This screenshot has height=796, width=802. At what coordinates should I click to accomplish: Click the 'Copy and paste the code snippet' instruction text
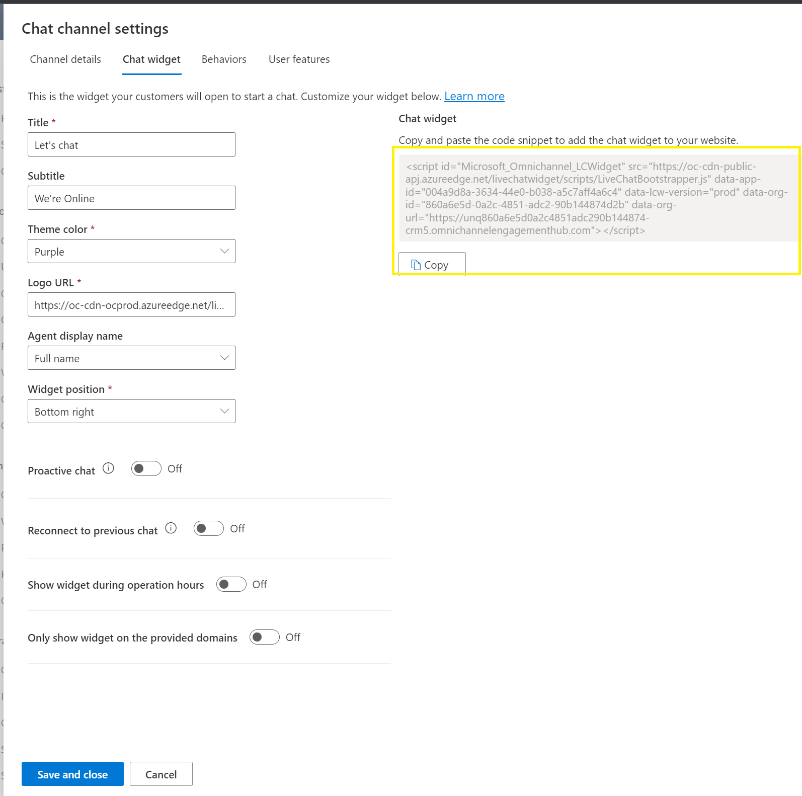(569, 140)
